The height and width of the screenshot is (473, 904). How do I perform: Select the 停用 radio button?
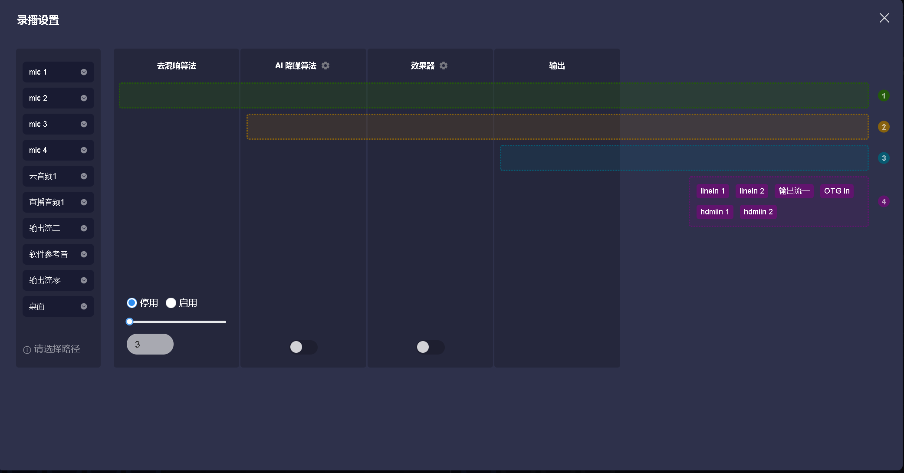coord(132,303)
